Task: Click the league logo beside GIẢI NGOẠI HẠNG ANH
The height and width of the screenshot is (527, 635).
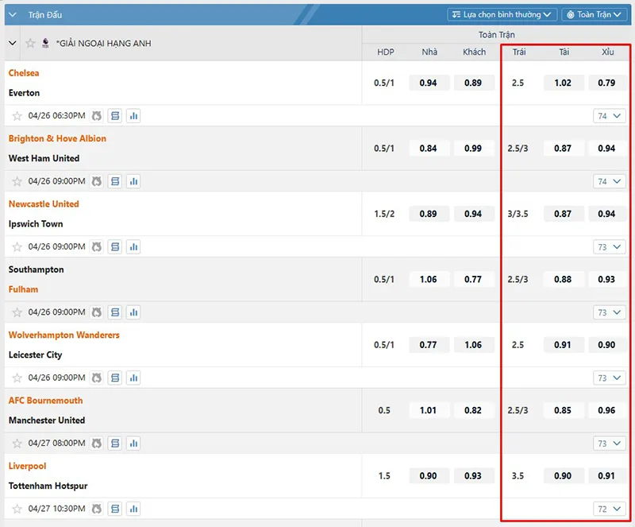Action: [46, 43]
